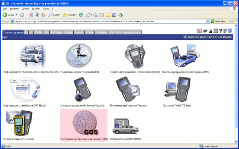The image size is (239, 149).
Task: Click the vertical scrollbar down arrow
Action: tap(236, 142)
